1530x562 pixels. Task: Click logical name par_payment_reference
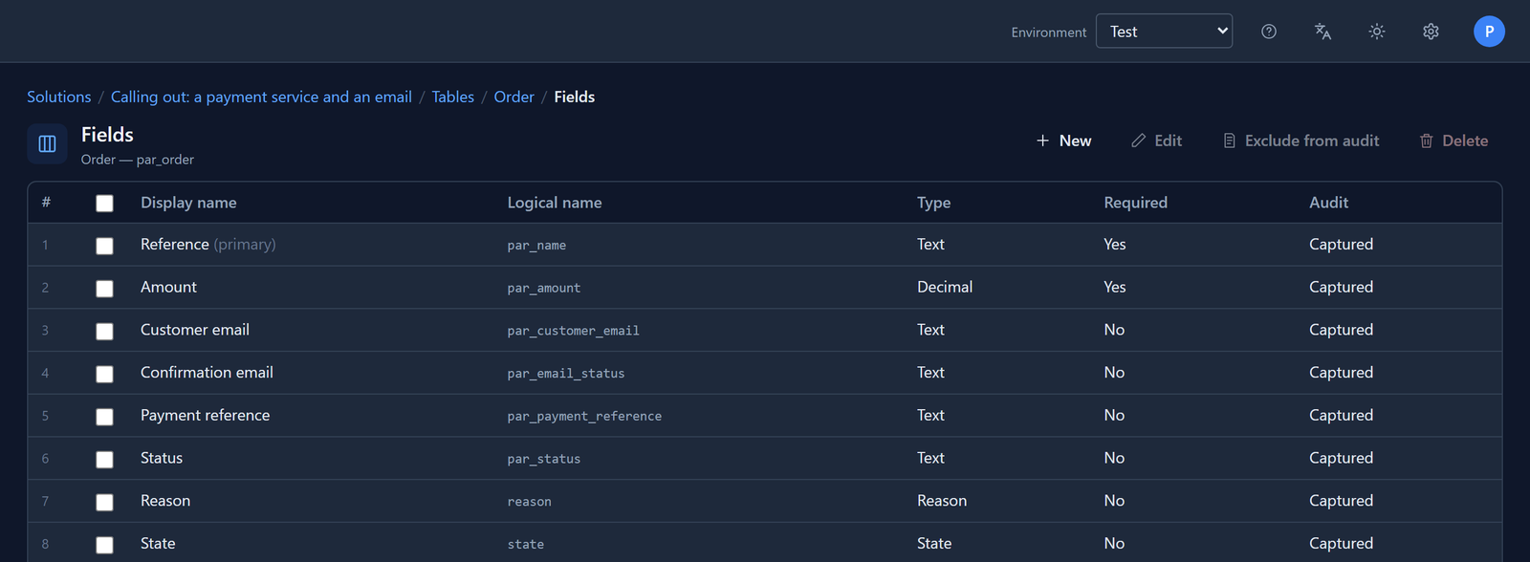[x=584, y=416]
